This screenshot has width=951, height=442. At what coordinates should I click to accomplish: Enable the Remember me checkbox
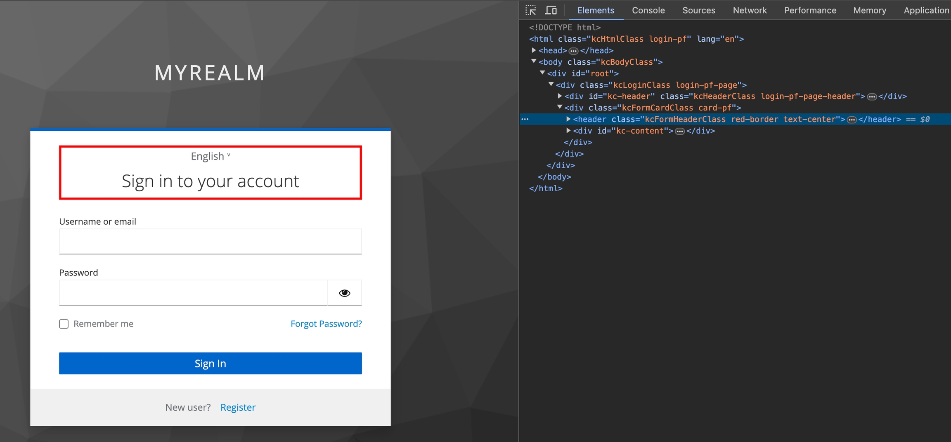[x=64, y=324]
